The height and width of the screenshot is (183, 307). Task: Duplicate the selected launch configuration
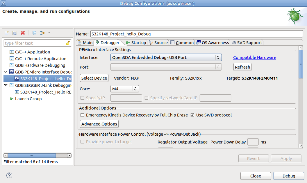click(15, 33)
